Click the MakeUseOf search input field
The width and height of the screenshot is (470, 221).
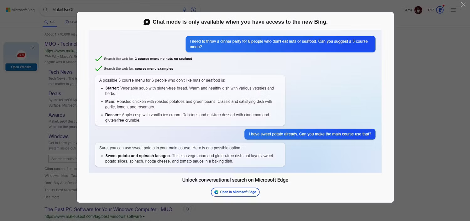pyautogui.click(x=116, y=10)
